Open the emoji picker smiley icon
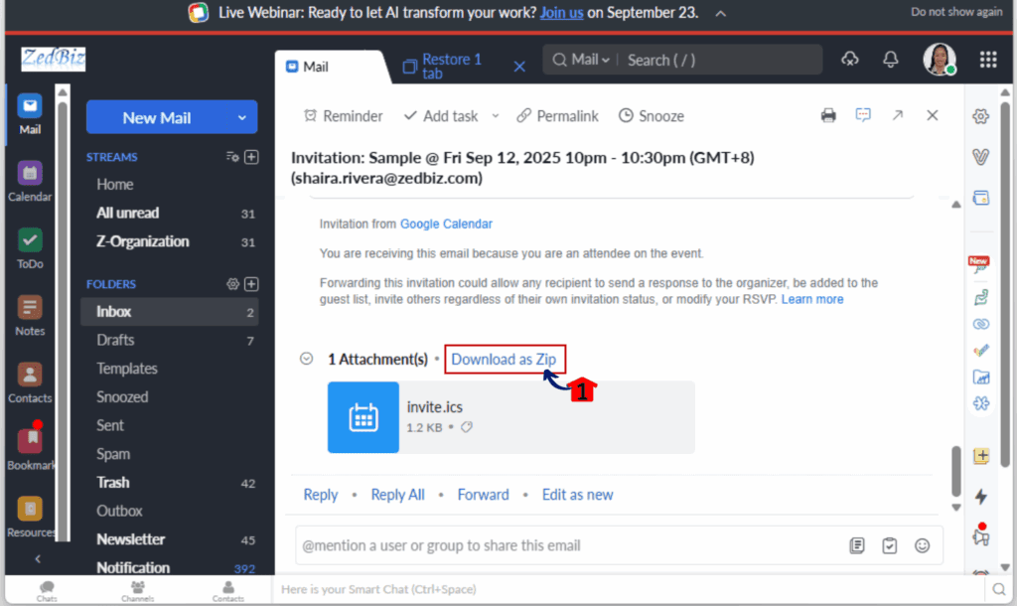This screenshot has height=606, width=1017. point(922,545)
